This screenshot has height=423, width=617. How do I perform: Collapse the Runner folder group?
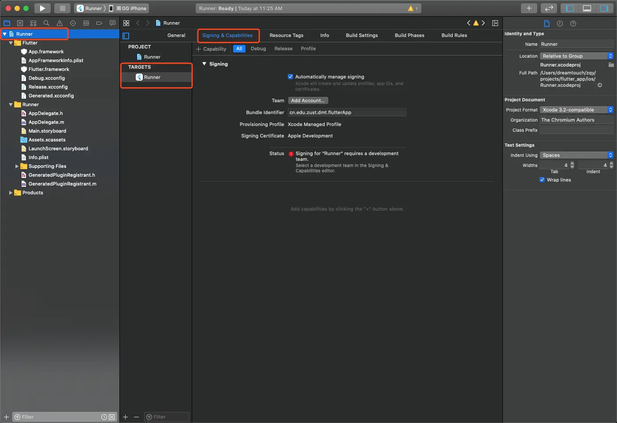click(11, 104)
